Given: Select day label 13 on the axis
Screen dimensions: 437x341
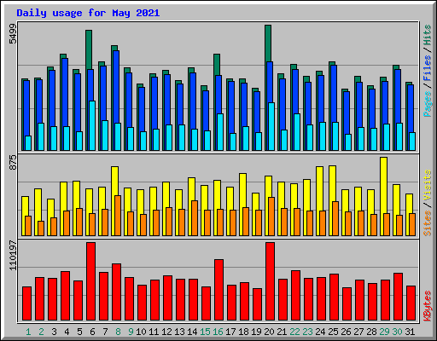Looking at the screenshot, I should (179, 332).
